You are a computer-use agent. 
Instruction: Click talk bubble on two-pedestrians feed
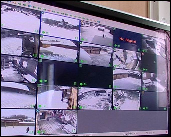82,39
